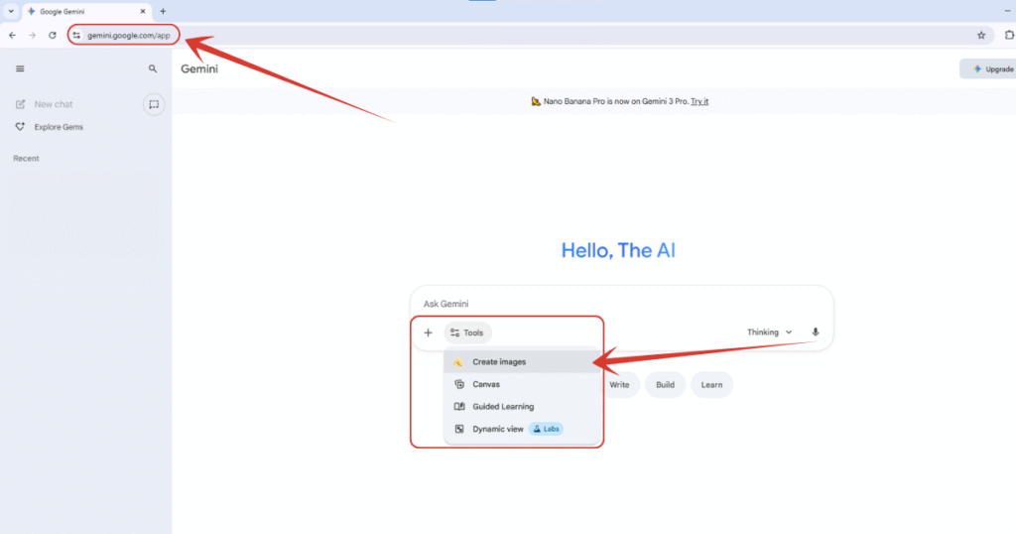Image resolution: width=1016 pixels, height=534 pixels.
Task: Open browser extensions puzzle icon
Action: pyautogui.click(x=1008, y=35)
